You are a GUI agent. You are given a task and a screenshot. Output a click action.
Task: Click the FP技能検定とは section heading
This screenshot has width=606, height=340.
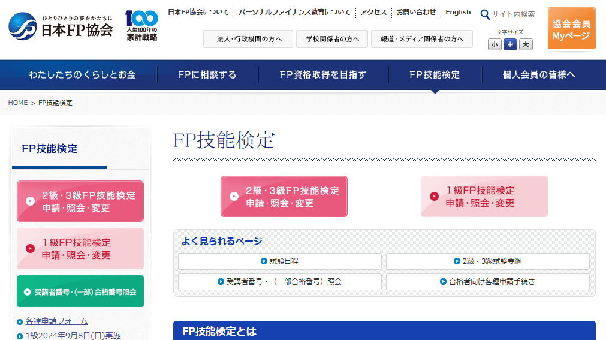pos(219,332)
